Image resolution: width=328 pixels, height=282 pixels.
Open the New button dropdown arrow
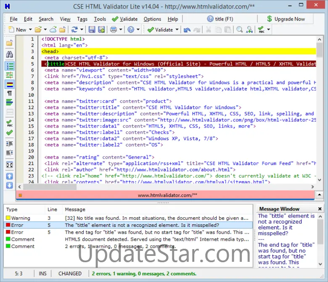(30, 30)
